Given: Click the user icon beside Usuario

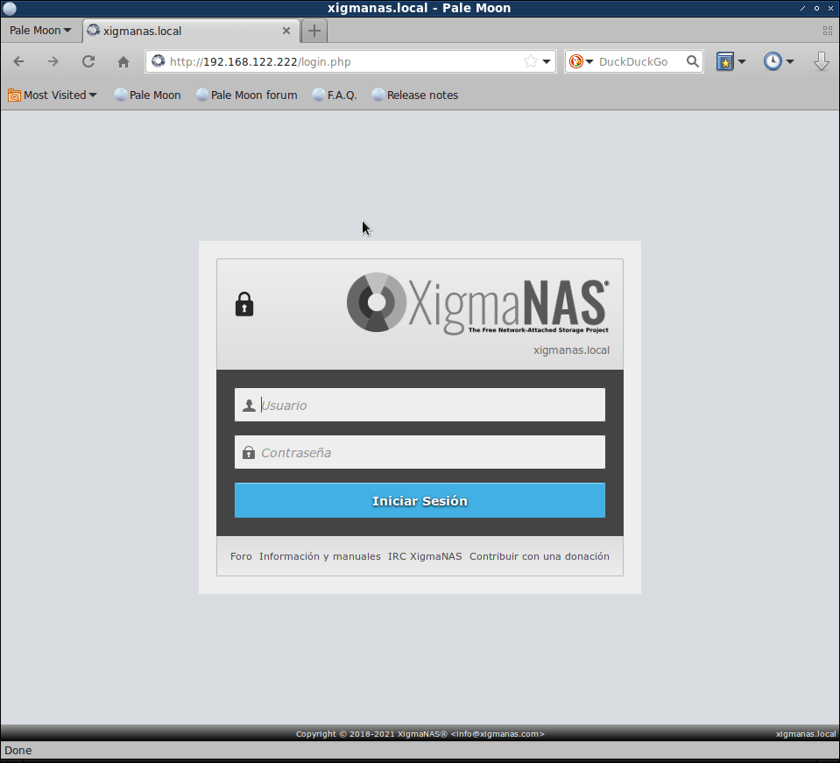Looking at the screenshot, I should pyautogui.click(x=249, y=405).
